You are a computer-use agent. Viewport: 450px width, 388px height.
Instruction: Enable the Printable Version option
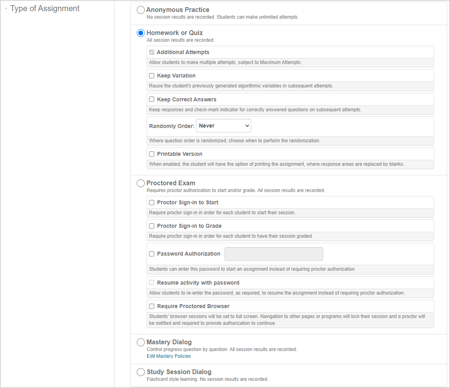[x=152, y=154]
